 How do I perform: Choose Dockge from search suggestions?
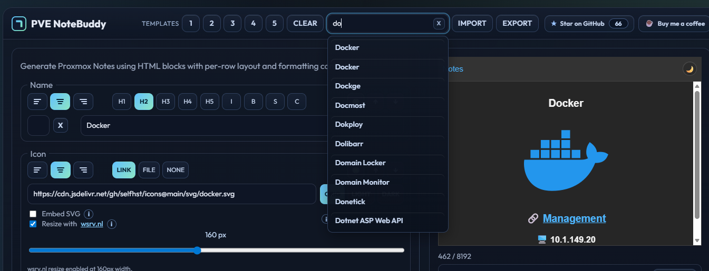(x=388, y=86)
